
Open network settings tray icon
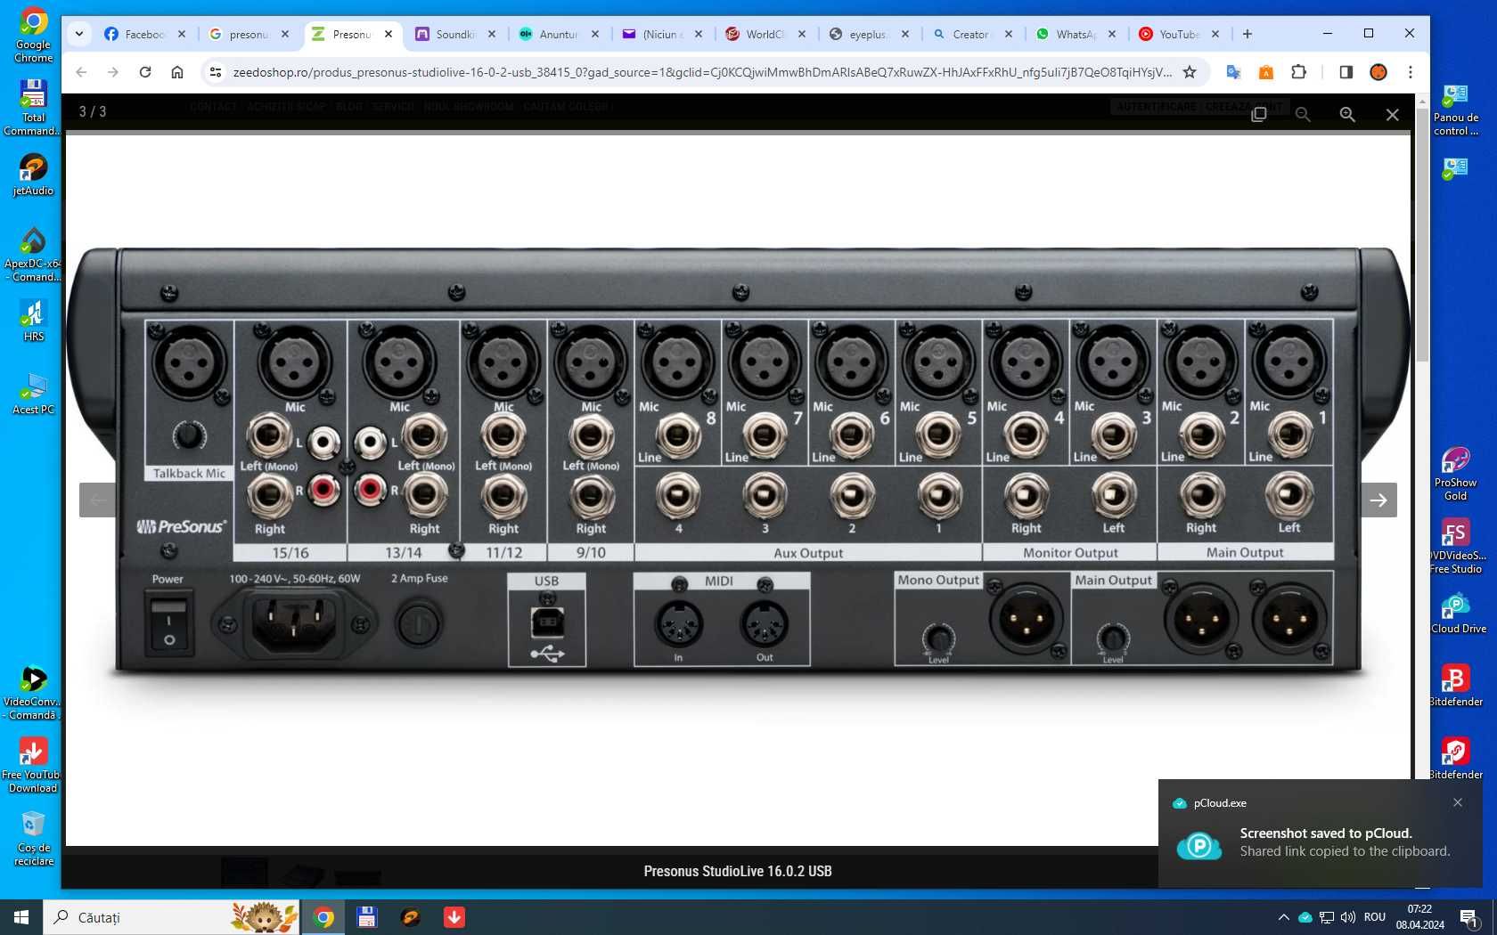click(x=1327, y=917)
